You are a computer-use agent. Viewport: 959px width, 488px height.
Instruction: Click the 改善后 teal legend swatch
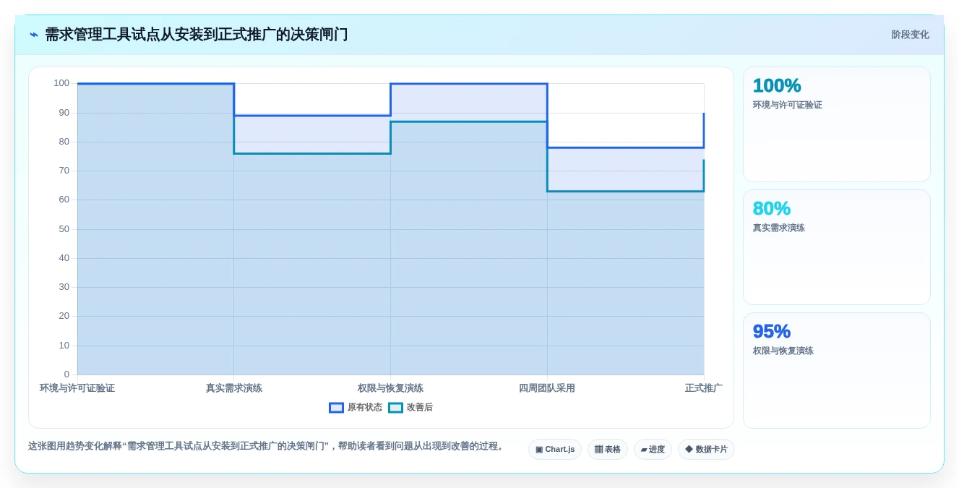coord(395,408)
